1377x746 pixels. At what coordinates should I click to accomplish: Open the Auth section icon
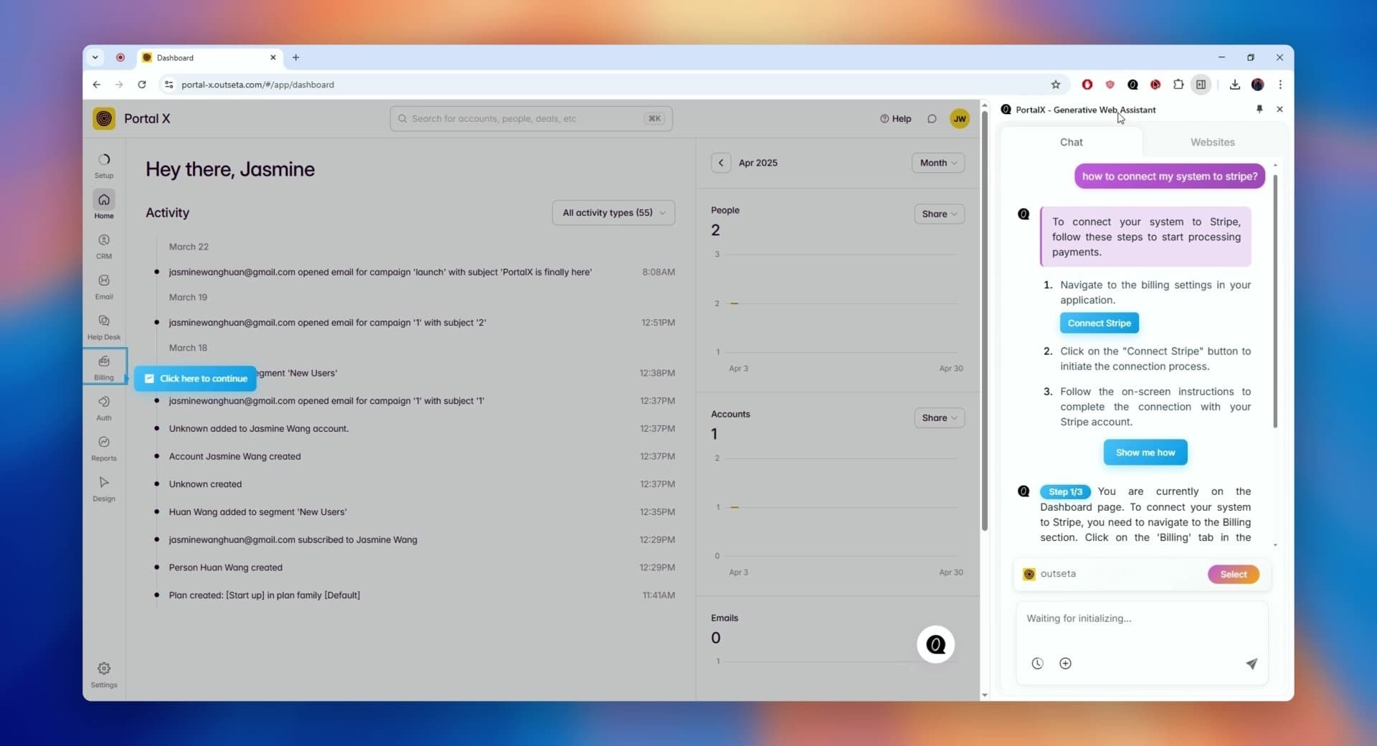[x=104, y=407]
